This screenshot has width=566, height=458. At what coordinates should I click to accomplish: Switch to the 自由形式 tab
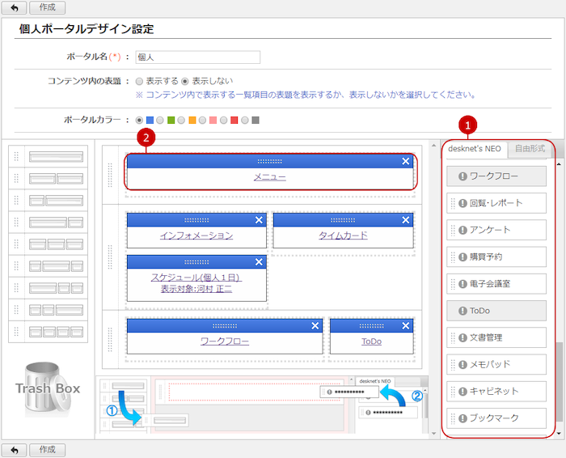(531, 148)
